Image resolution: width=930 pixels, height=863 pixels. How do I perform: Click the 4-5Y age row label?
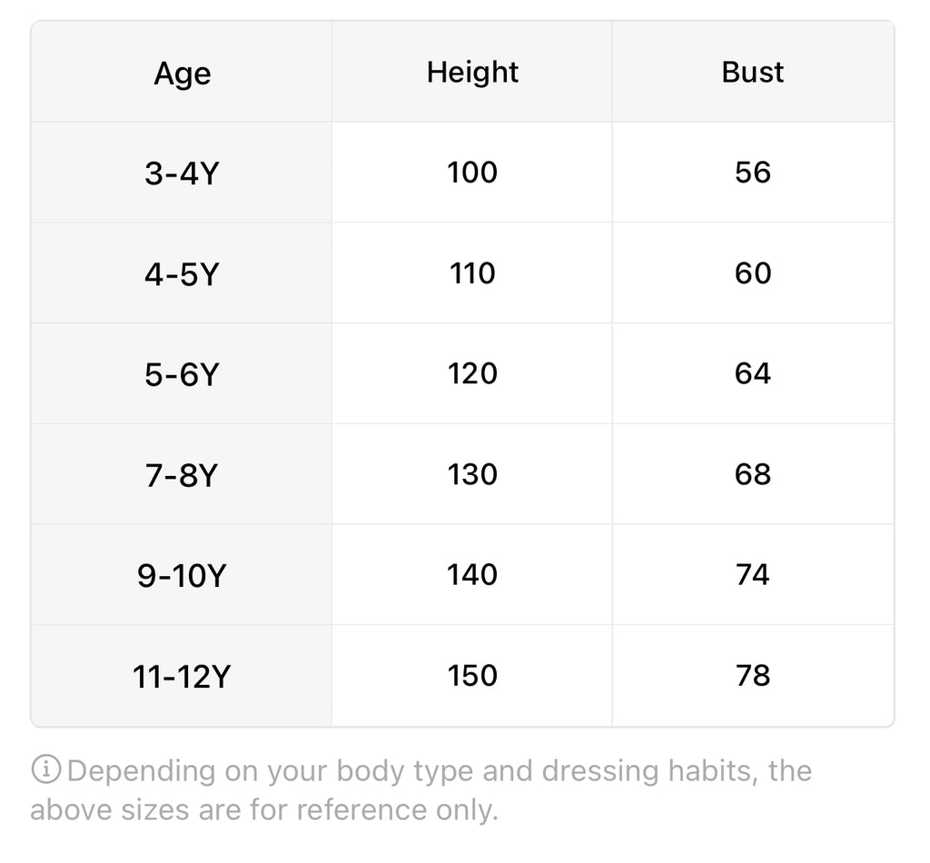(x=182, y=273)
